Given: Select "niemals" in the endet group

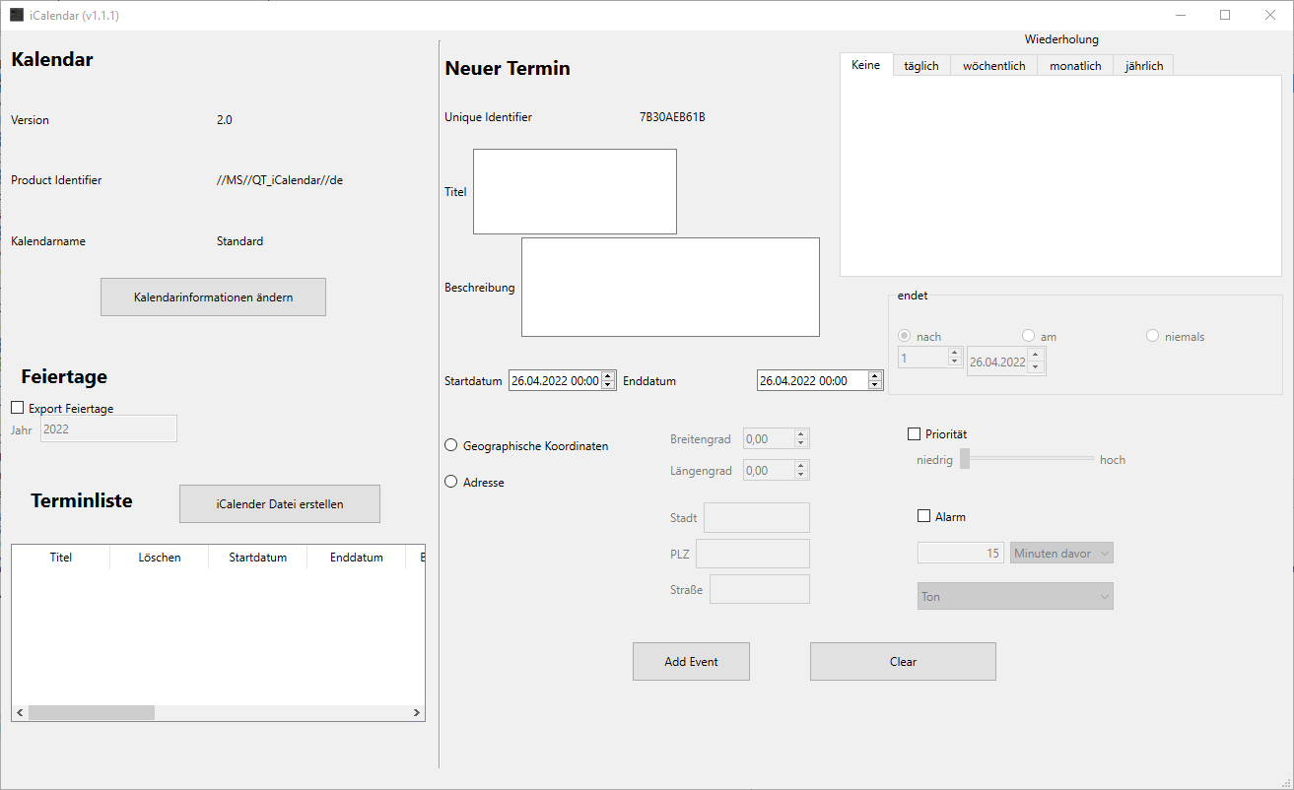Looking at the screenshot, I should (x=1151, y=335).
